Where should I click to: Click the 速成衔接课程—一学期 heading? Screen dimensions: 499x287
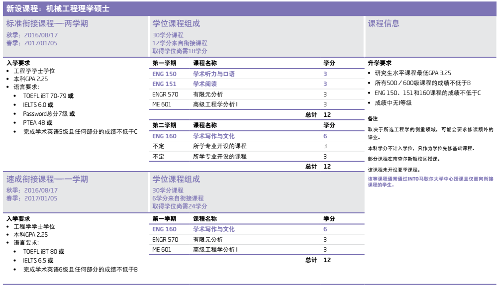[x=47, y=179]
